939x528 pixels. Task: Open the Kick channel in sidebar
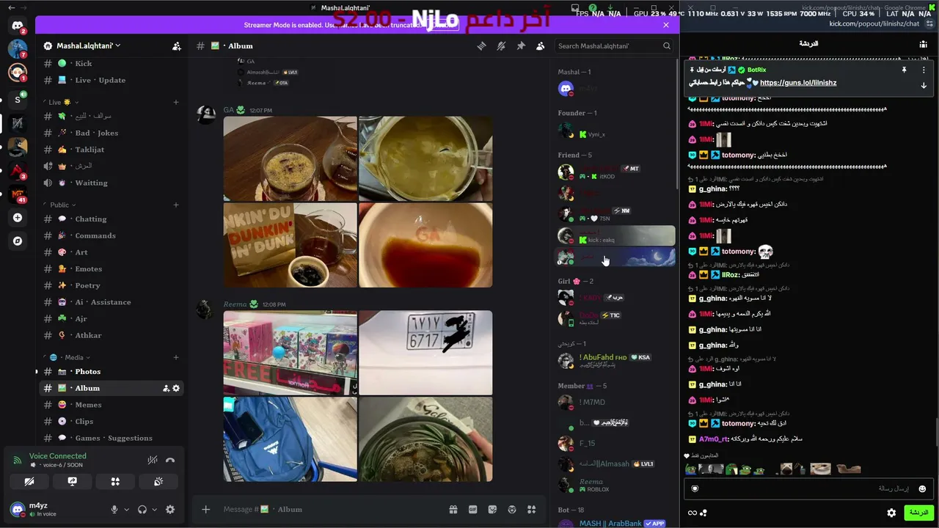tap(110, 63)
